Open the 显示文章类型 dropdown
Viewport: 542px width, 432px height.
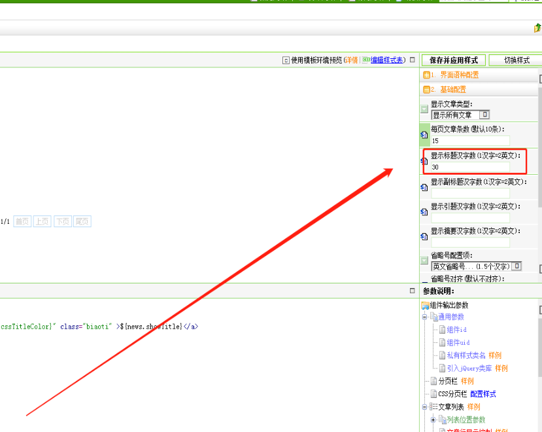pos(485,115)
